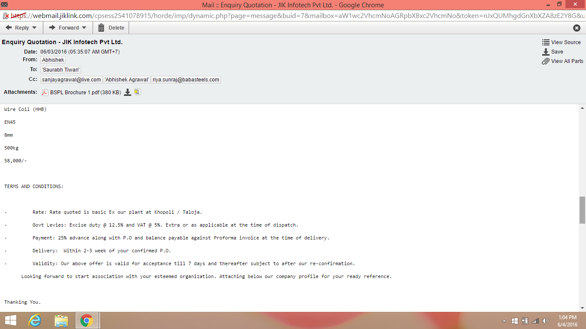Click the 500kg quantity text
The width and height of the screenshot is (586, 329).
[12, 148]
